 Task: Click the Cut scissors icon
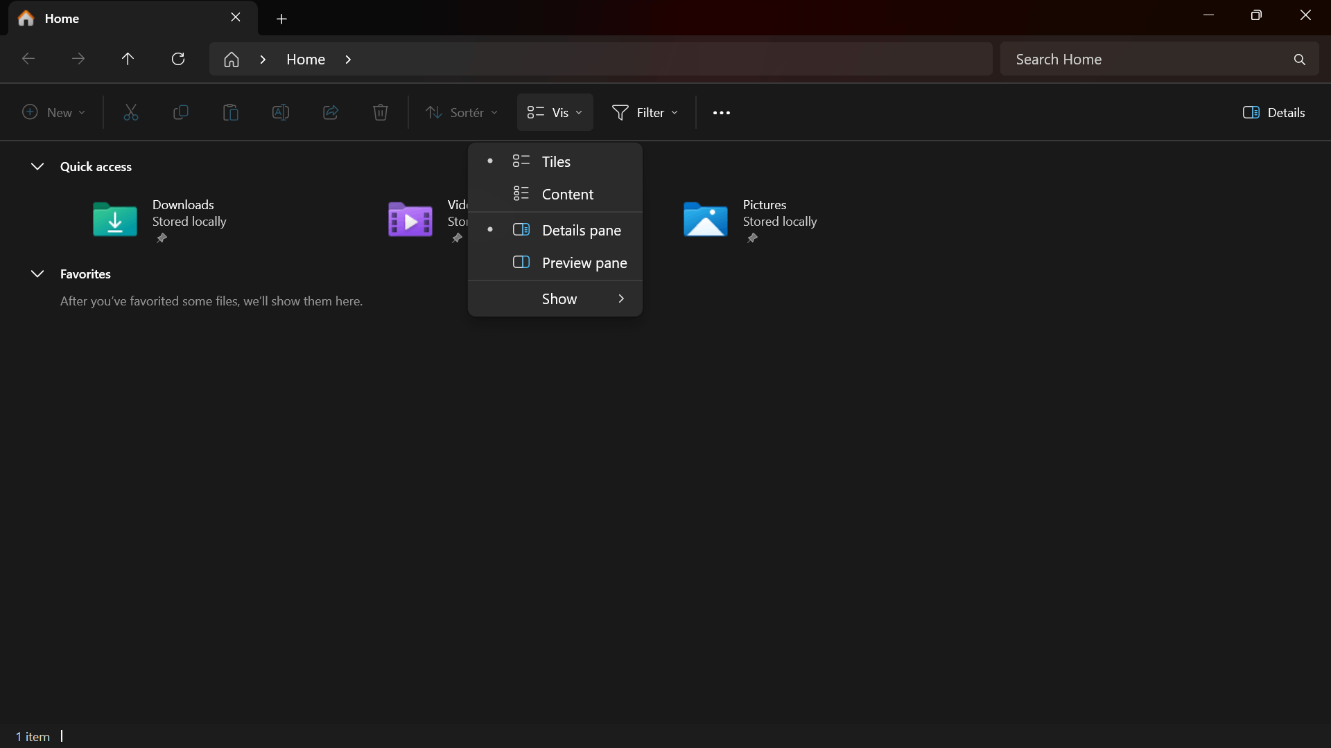(x=131, y=112)
